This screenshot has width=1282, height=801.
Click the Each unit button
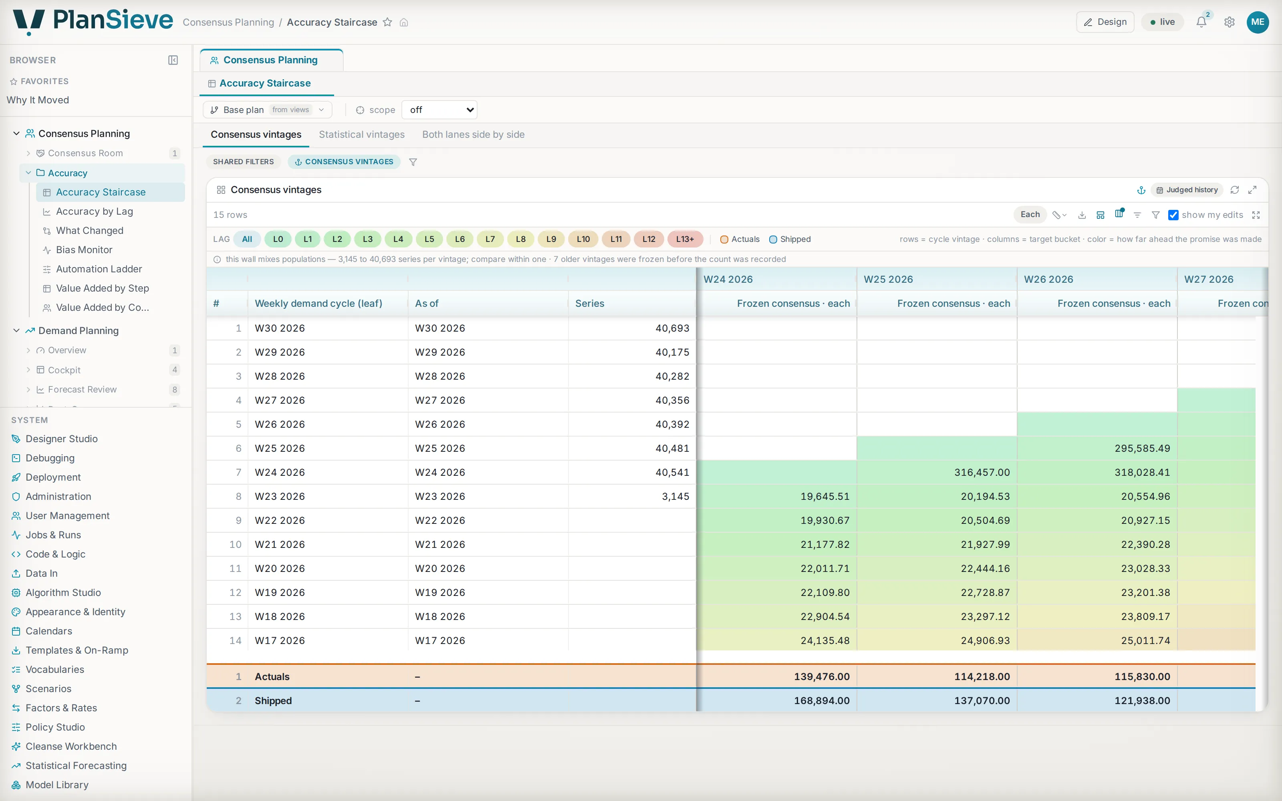(1030, 215)
